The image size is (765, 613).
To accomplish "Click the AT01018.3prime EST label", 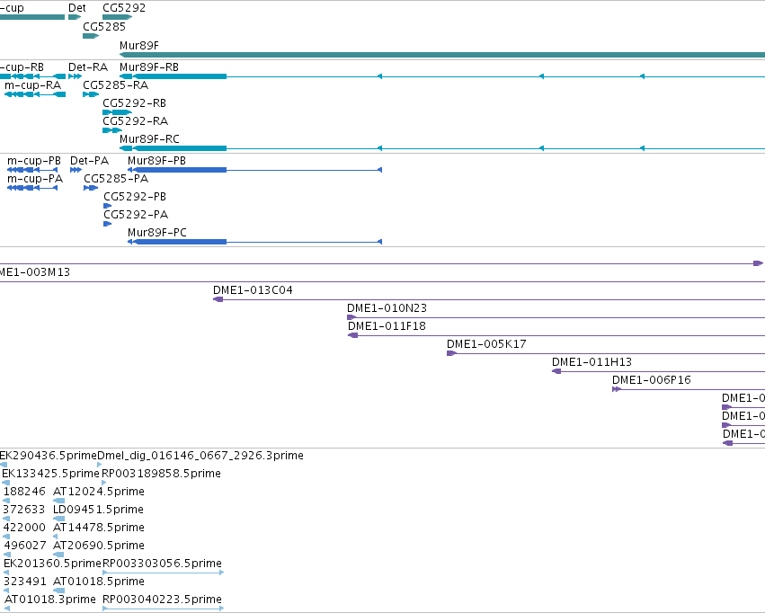I will click(x=50, y=599).
